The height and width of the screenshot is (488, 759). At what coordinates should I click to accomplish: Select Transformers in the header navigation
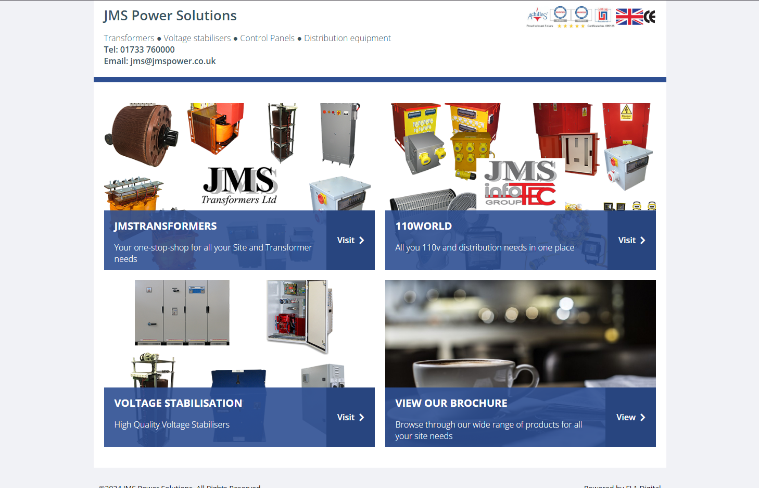129,38
